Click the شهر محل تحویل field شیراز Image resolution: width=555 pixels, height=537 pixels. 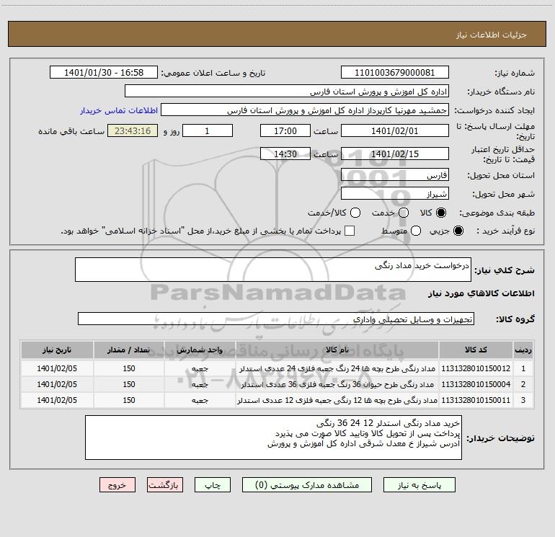pos(395,194)
